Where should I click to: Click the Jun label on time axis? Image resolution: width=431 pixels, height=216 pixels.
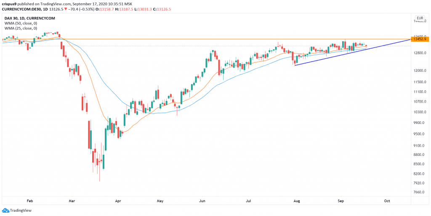point(202,201)
